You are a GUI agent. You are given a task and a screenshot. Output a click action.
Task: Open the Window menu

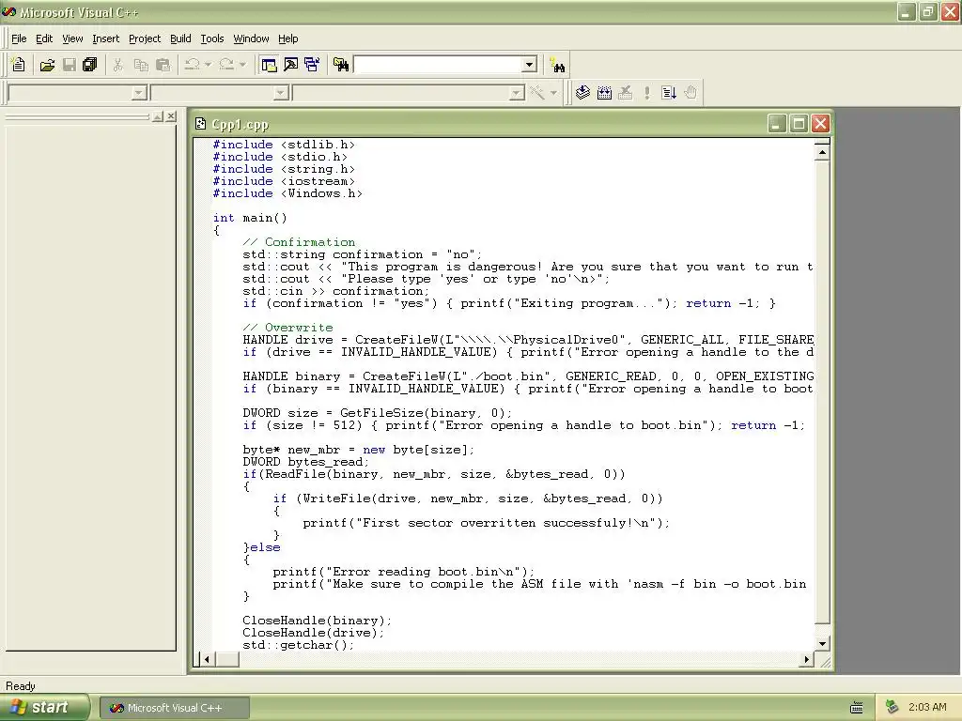(251, 38)
